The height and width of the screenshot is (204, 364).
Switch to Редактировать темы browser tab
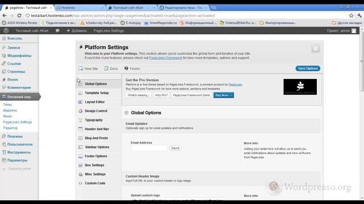[183, 7]
